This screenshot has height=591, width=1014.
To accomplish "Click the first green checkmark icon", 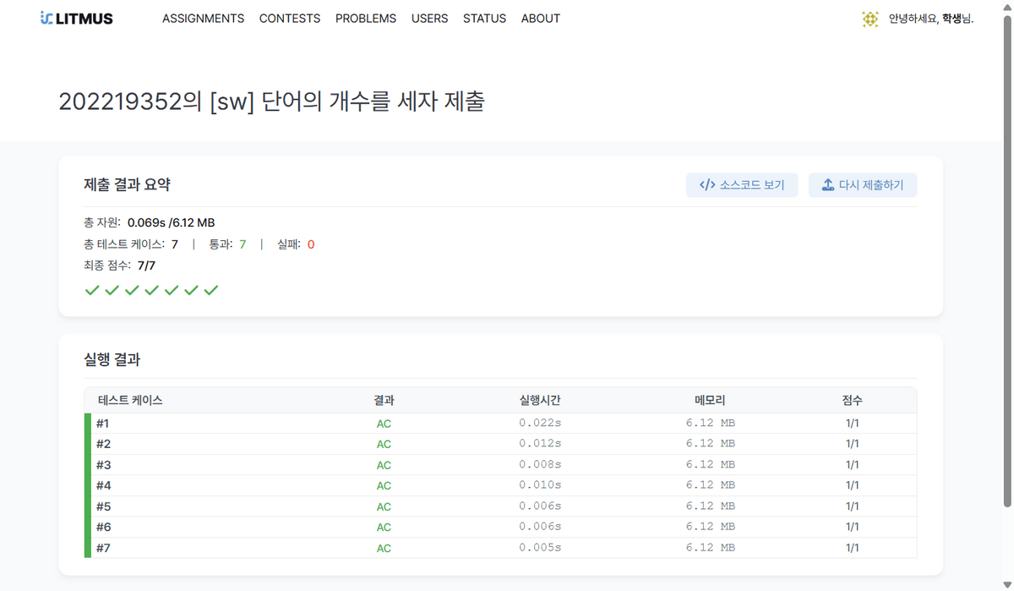I will click(x=92, y=290).
